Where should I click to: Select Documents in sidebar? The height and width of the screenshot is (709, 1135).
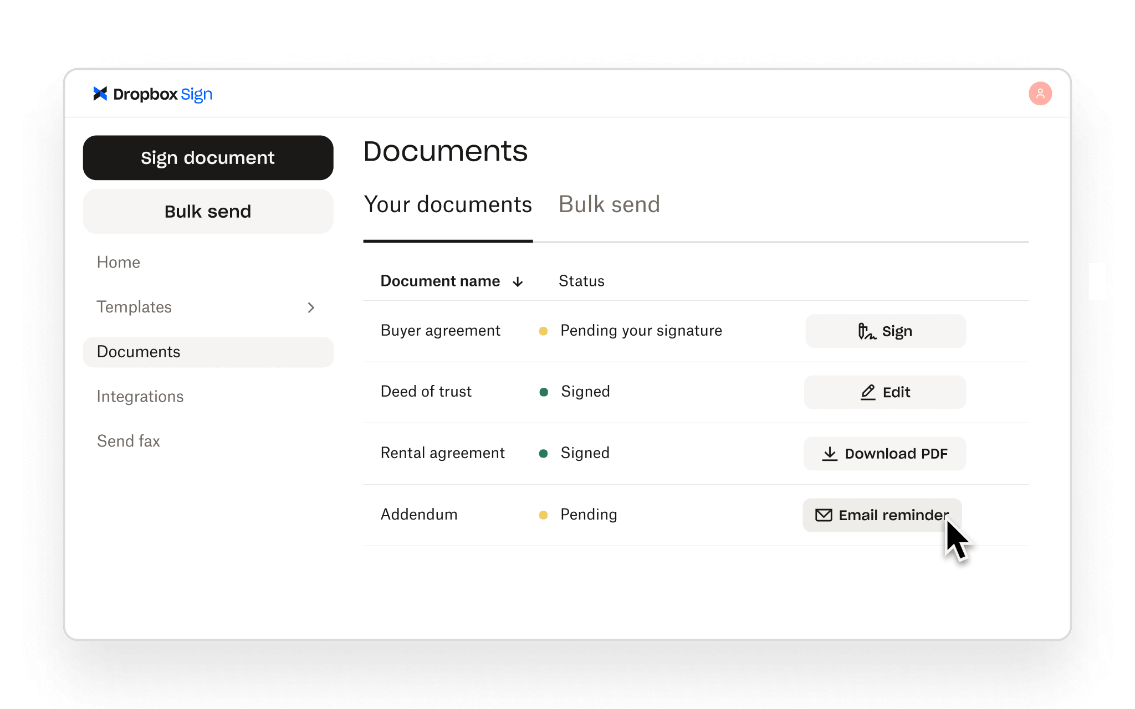click(208, 352)
